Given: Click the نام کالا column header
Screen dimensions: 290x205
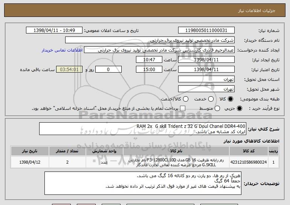Looking at the screenshot, I should [x=176, y=151].
